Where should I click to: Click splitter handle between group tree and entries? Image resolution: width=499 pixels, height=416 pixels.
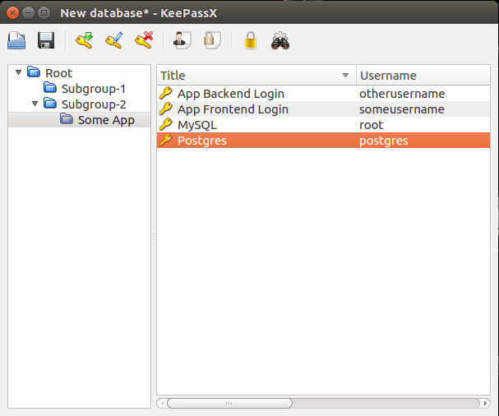click(154, 236)
